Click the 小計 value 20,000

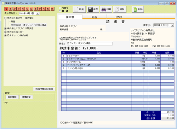[x=167, y=112]
